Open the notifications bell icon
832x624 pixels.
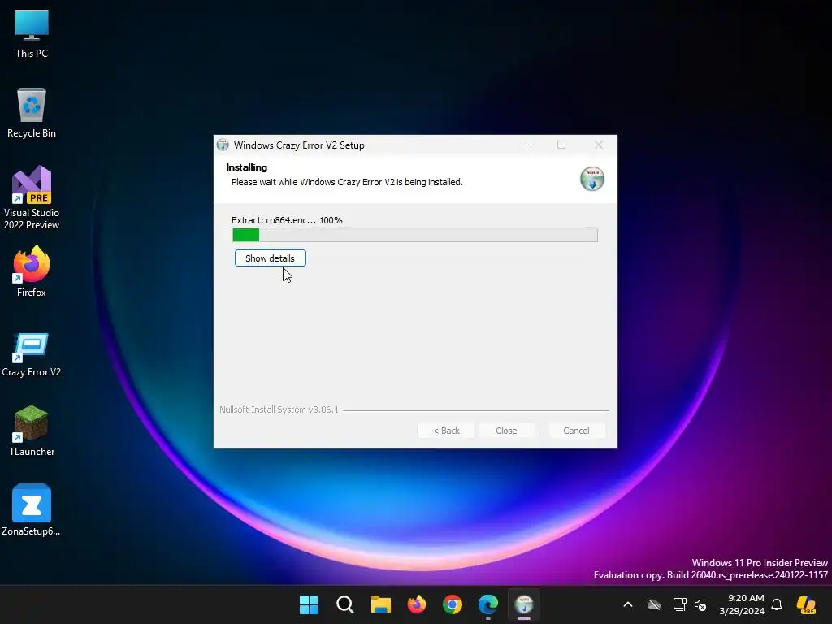(x=777, y=604)
